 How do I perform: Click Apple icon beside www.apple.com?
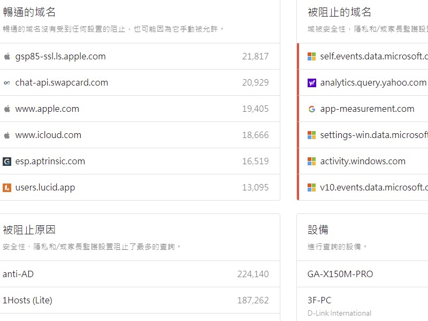point(7,109)
